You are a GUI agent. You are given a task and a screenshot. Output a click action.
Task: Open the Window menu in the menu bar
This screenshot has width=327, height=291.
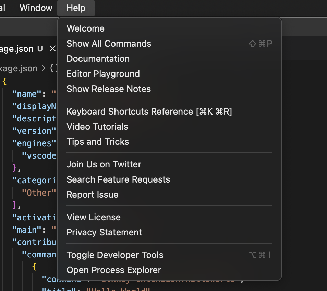36,8
